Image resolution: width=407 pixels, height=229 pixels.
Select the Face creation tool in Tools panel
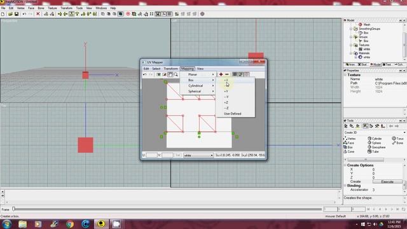tap(348, 143)
